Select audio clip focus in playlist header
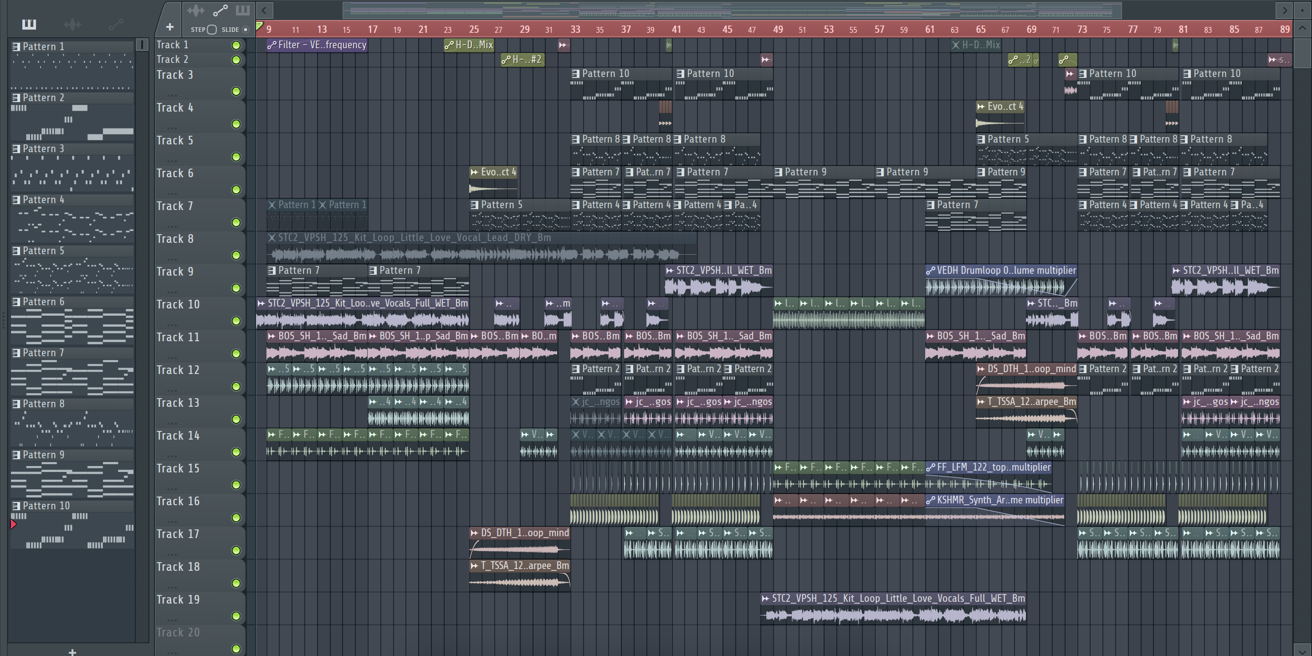 (195, 10)
